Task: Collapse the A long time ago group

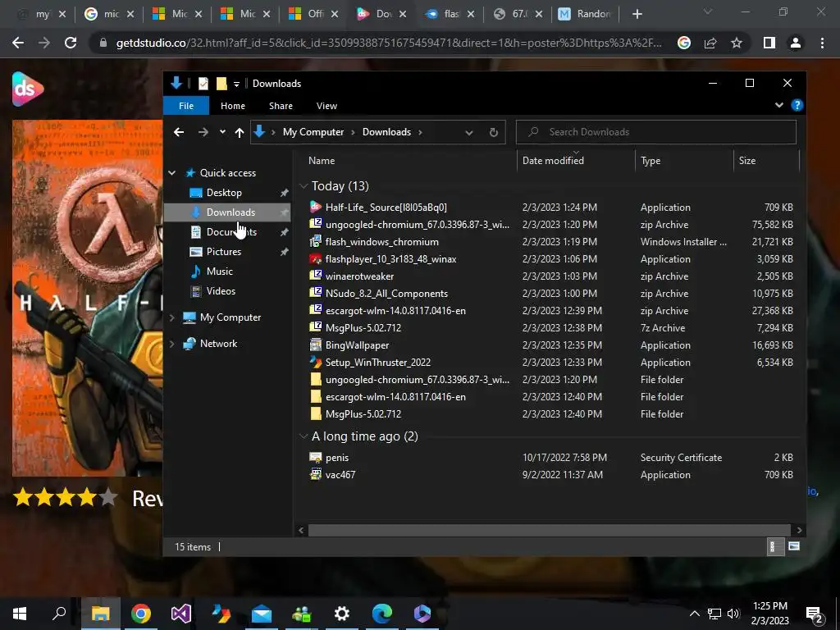Action: point(304,436)
